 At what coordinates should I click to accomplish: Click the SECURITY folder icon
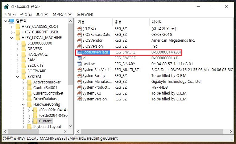coord(24,66)
